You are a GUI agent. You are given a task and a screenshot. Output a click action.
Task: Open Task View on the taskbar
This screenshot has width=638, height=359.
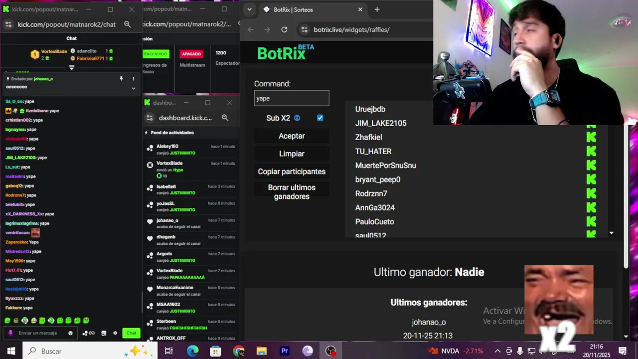pos(169,351)
